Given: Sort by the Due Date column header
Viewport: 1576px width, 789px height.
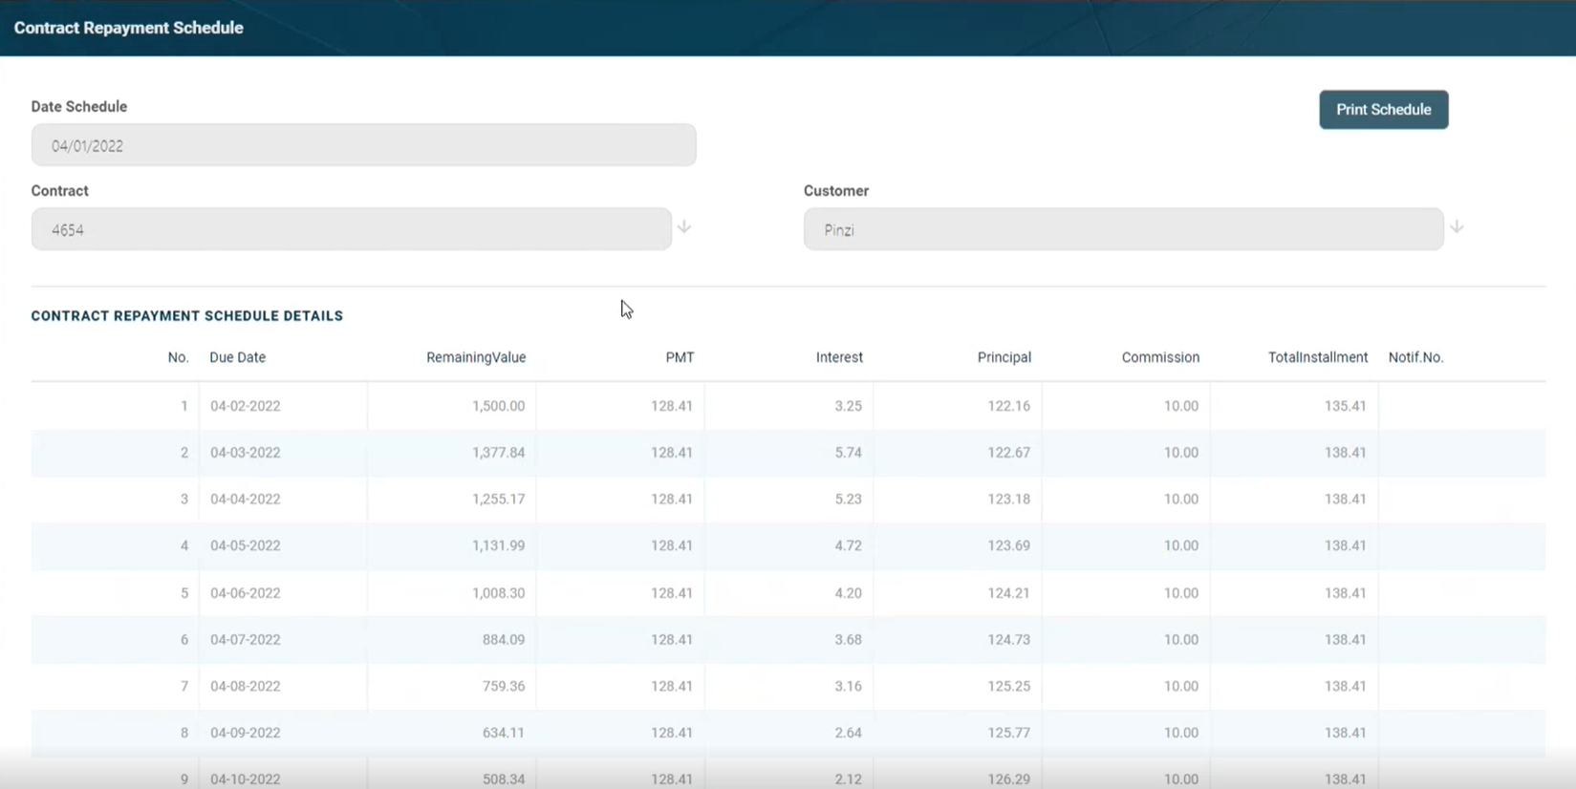Looking at the screenshot, I should (x=238, y=357).
